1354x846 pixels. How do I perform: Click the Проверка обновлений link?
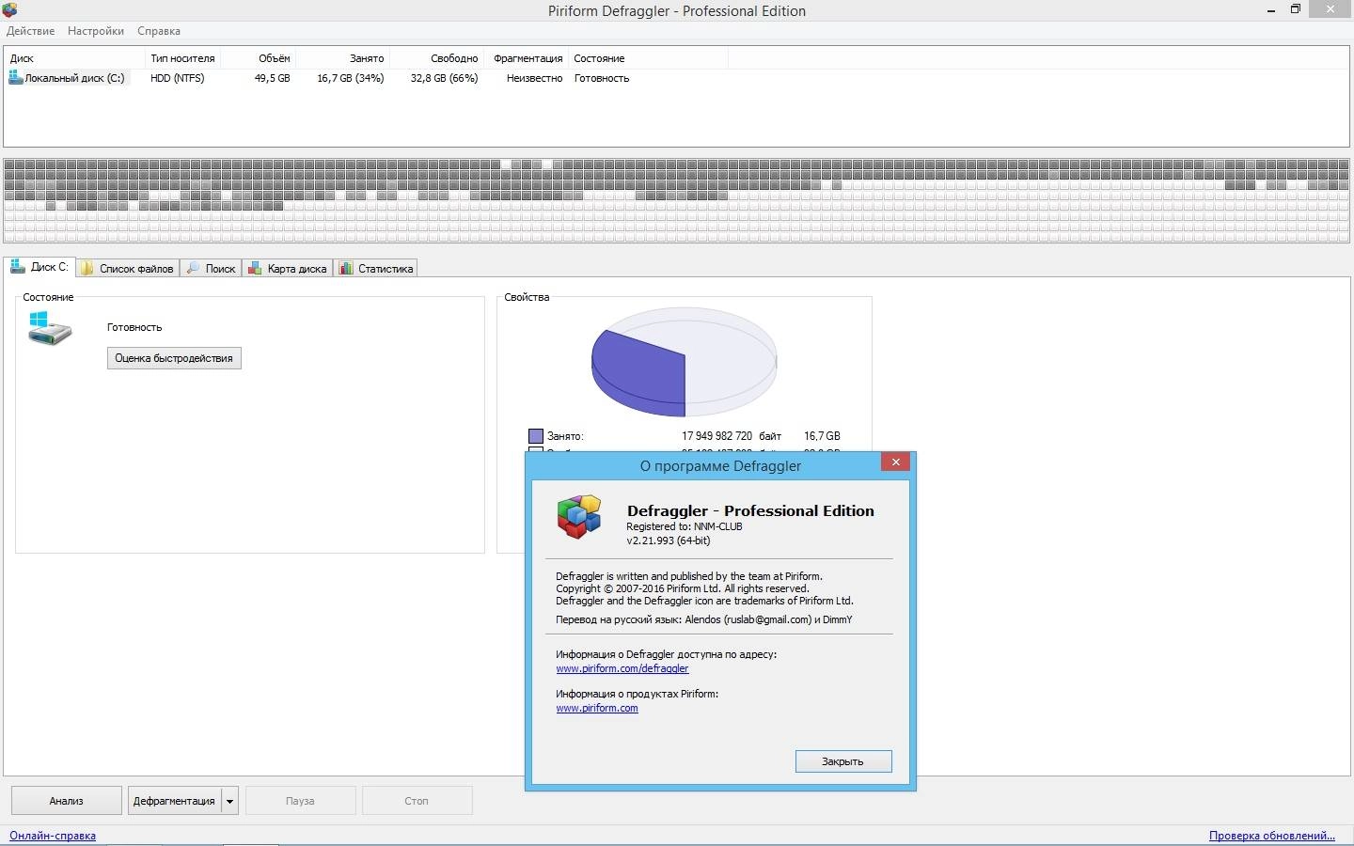(x=1271, y=836)
